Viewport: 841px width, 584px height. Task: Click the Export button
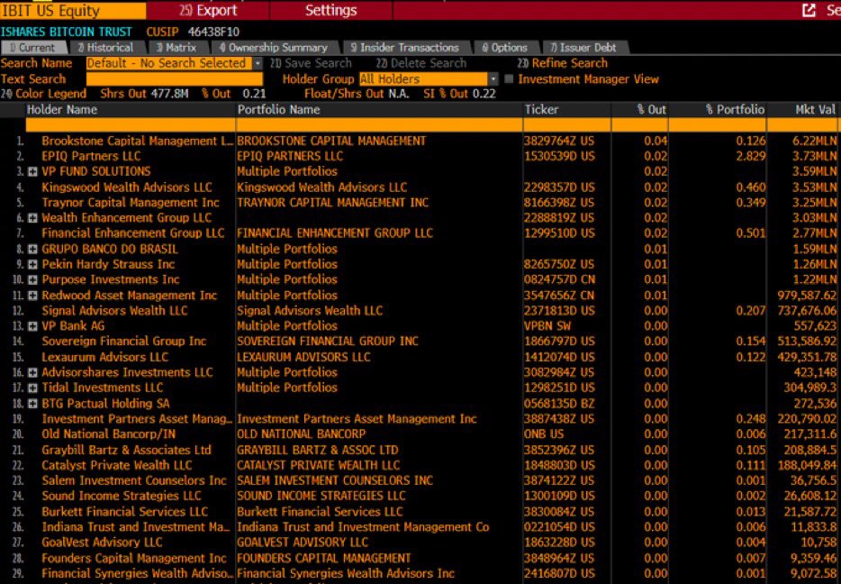215,10
